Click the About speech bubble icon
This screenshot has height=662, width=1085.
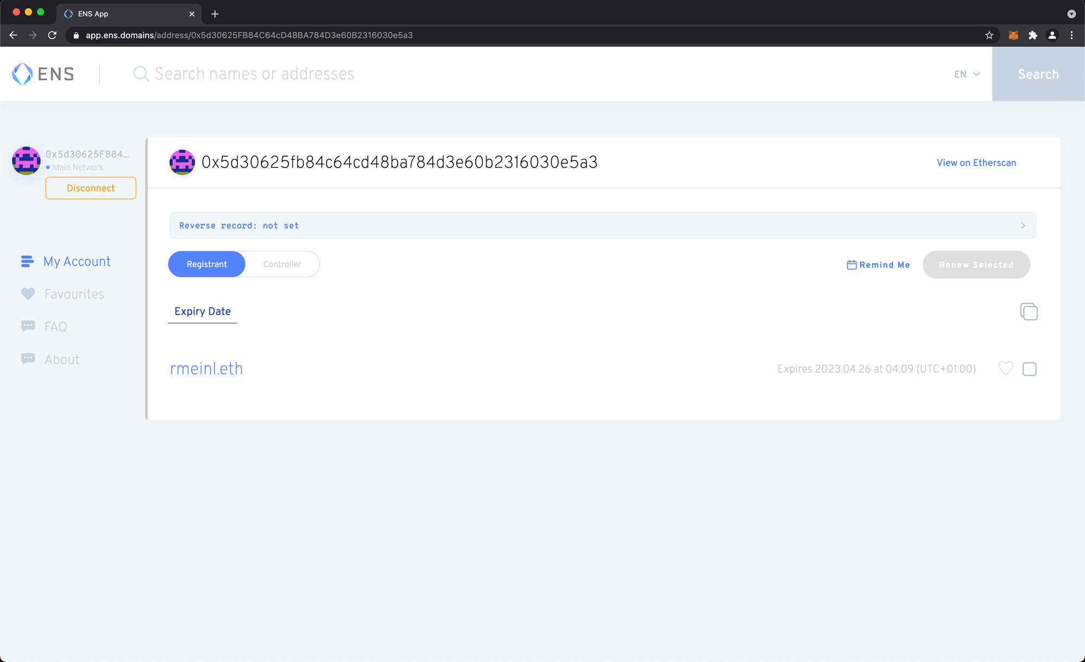click(x=28, y=359)
